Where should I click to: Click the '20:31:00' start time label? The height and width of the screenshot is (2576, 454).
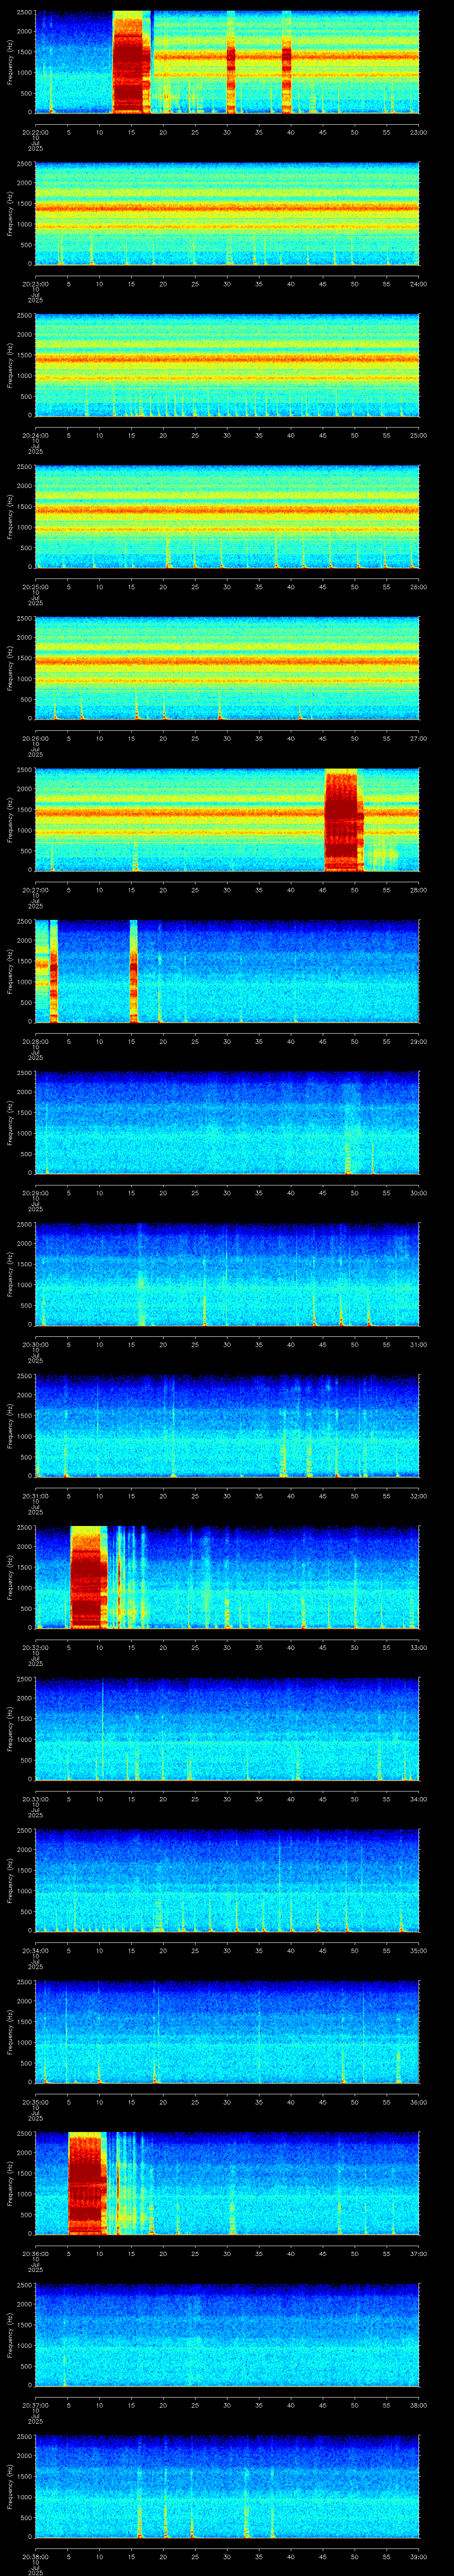(35, 1496)
